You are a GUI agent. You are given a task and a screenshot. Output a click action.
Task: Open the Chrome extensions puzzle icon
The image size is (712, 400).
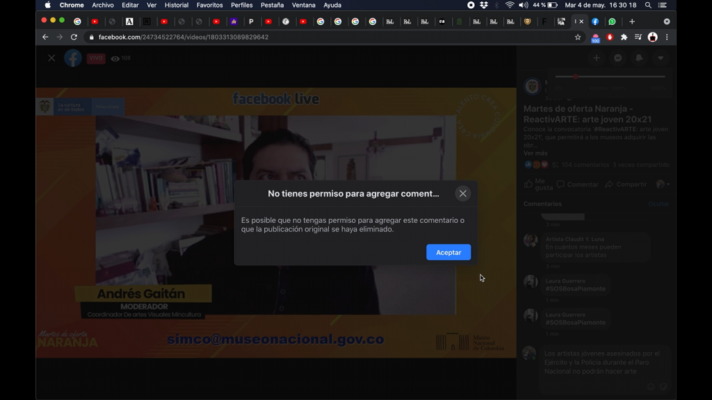point(624,37)
